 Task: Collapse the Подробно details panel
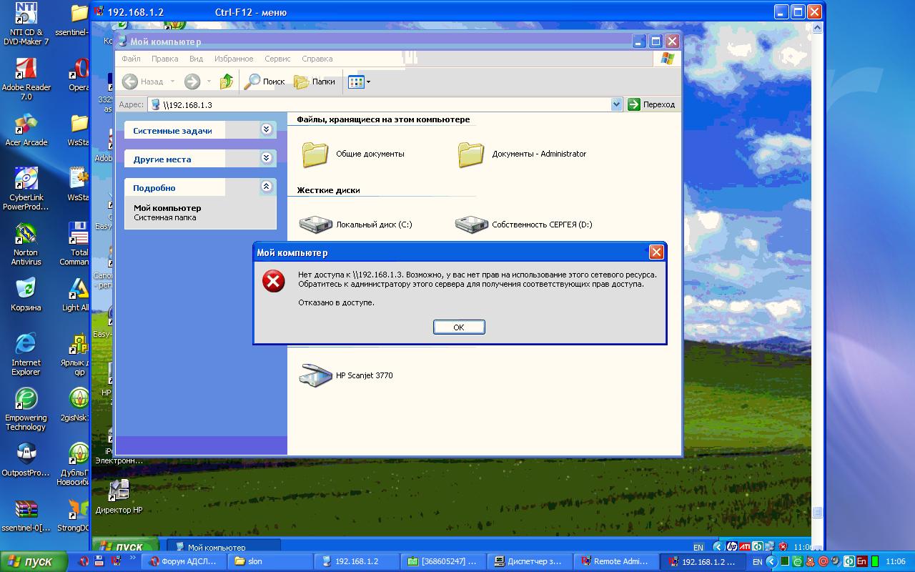(266, 187)
